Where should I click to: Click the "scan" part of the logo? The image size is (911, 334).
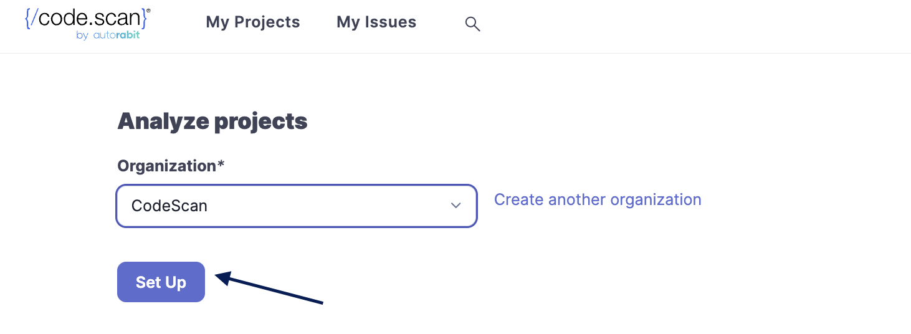118,19
